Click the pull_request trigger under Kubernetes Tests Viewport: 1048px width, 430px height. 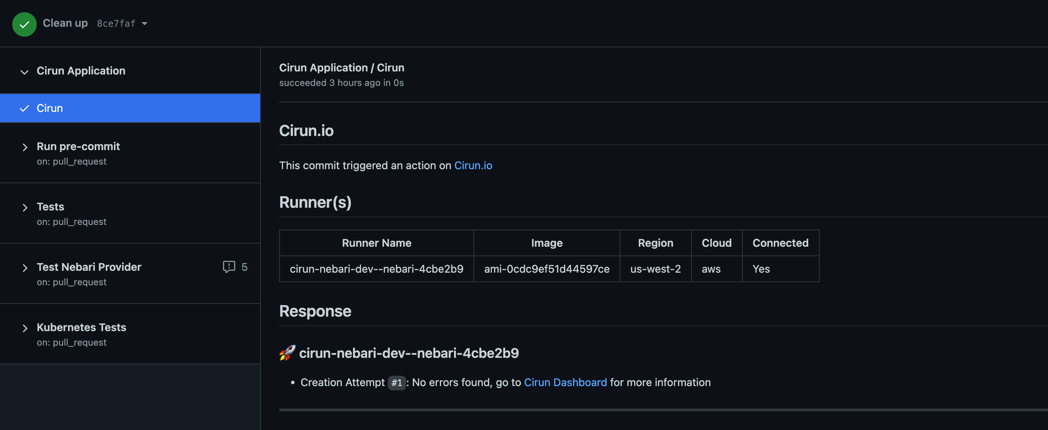(x=80, y=342)
